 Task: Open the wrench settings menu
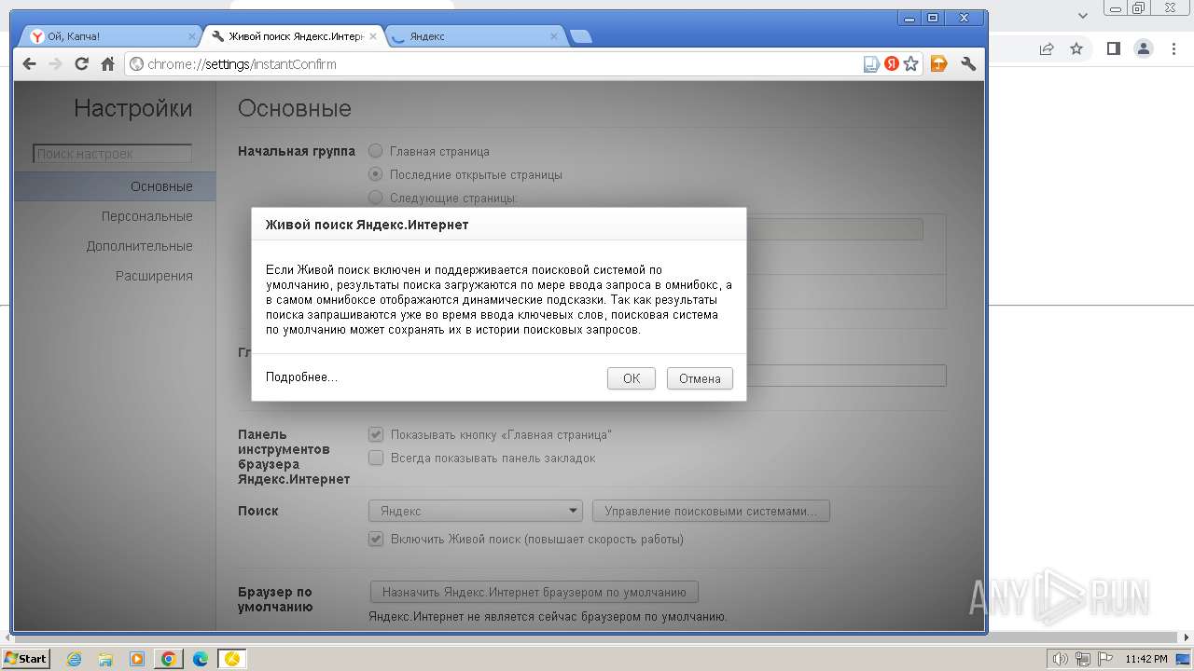tap(968, 64)
